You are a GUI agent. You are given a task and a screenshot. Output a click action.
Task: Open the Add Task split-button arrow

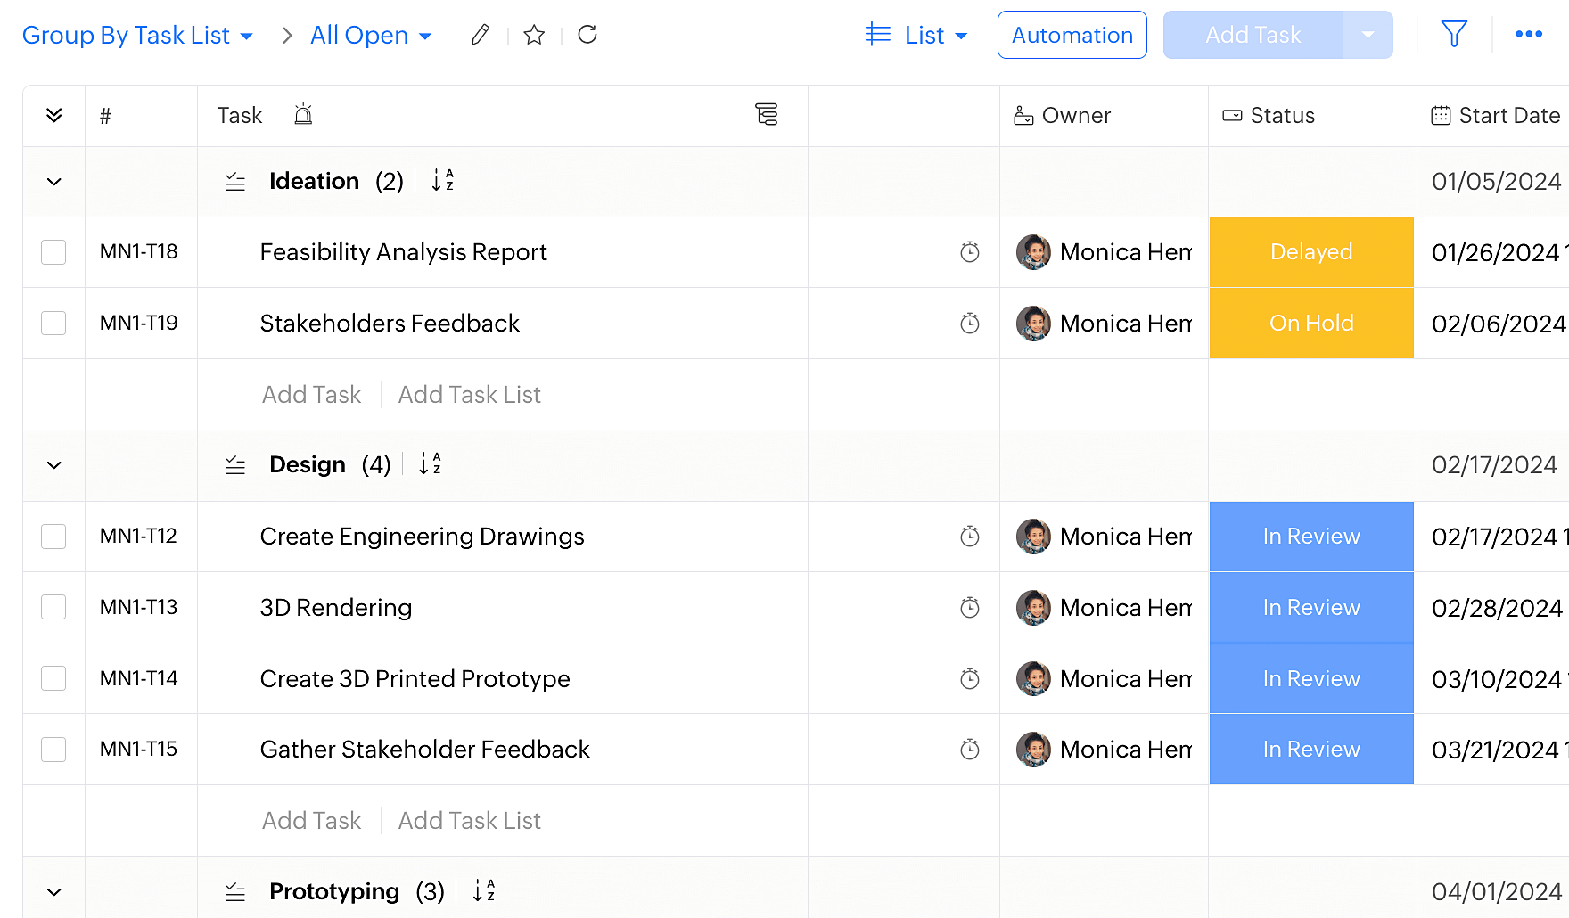coord(1368,35)
